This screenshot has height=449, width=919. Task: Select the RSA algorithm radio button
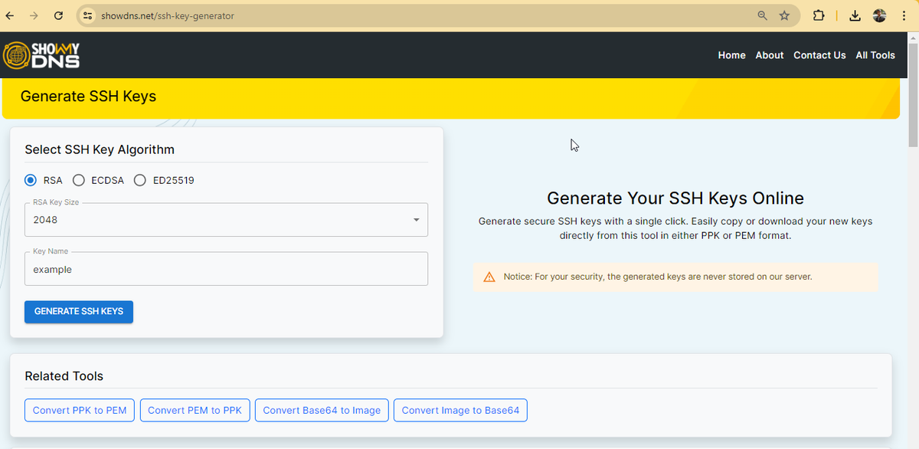click(31, 181)
